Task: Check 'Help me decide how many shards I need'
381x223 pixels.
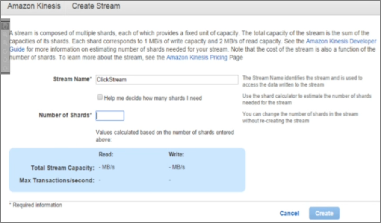Action: (100, 97)
